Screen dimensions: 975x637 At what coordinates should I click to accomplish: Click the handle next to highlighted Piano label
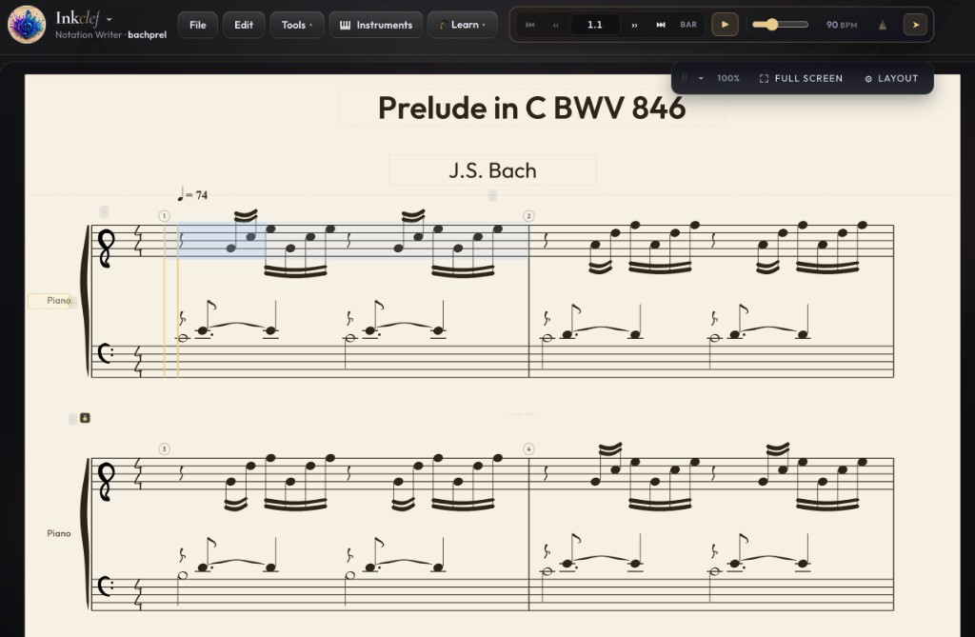[72, 303]
